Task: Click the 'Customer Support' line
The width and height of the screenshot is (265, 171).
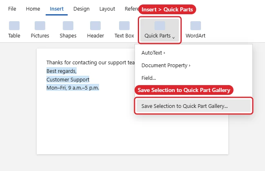Action: point(68,79)
